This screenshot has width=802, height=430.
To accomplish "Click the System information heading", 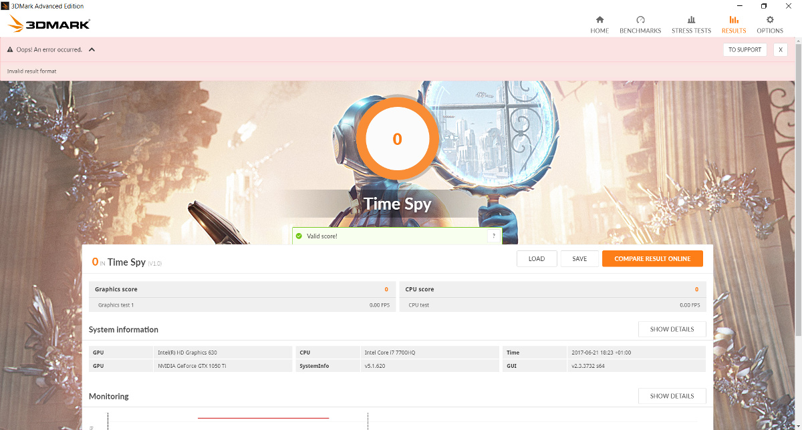I will tap(124, 329).
